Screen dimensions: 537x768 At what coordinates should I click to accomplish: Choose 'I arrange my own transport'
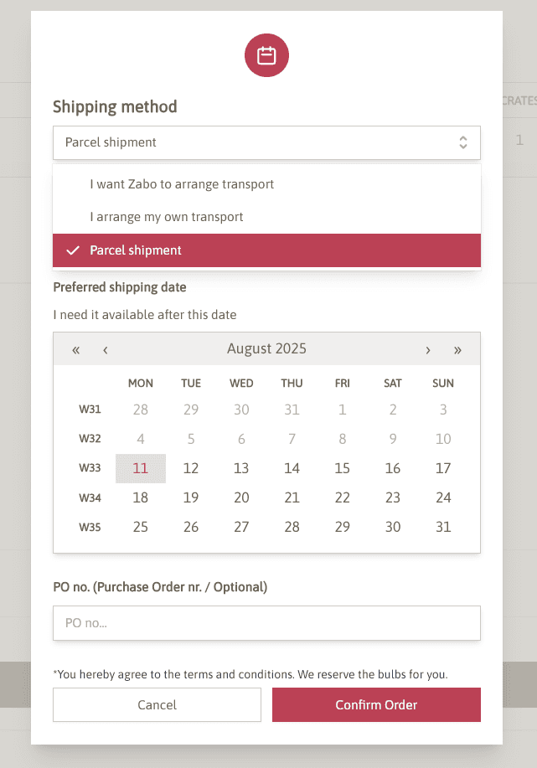(x=167, y=217)
